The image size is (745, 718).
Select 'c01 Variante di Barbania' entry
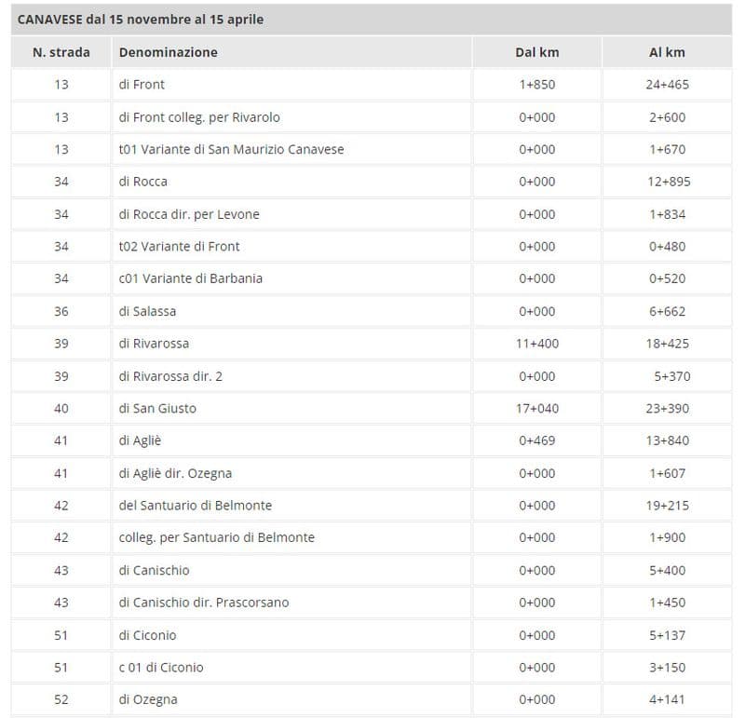[x=190, y=278]
